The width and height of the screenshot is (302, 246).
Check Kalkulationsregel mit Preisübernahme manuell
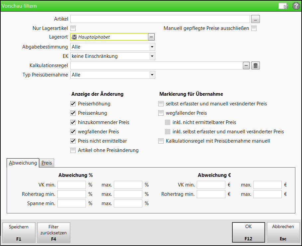click(x=161, y=141)
